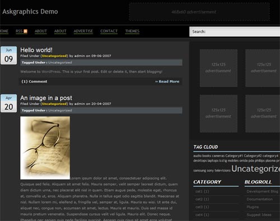The width and height of the screenshot is (280, 221).
Task: Open the CONTACT page
Action: click(109, 31)
